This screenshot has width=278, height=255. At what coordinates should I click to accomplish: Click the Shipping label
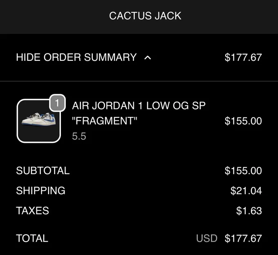41,191
